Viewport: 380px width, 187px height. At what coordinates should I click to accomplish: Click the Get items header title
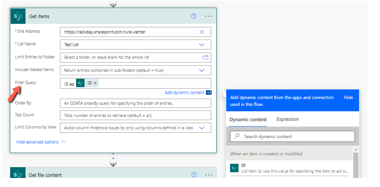click(39, 16)
